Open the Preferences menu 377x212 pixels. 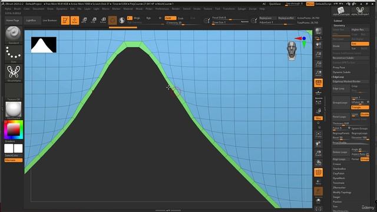tap(162, 9)
